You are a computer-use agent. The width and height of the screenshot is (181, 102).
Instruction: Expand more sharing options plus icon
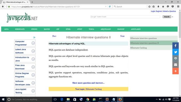coord(175,71)
